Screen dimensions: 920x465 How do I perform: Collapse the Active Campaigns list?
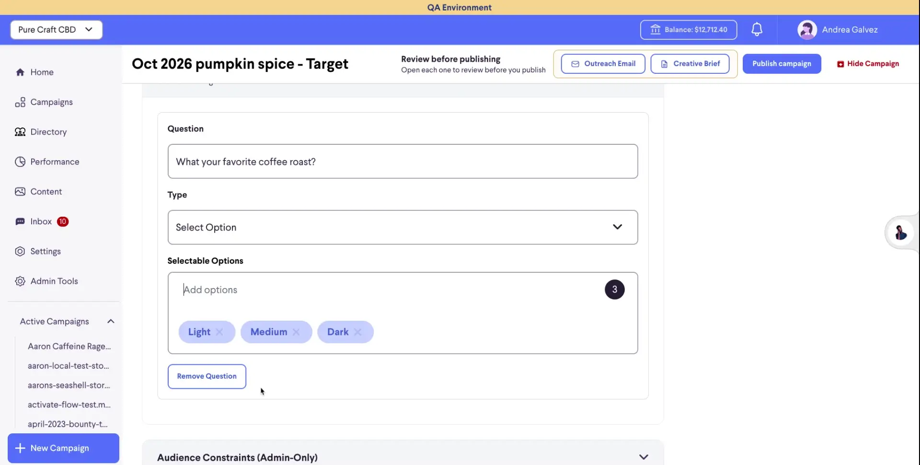tap(111, 321)
